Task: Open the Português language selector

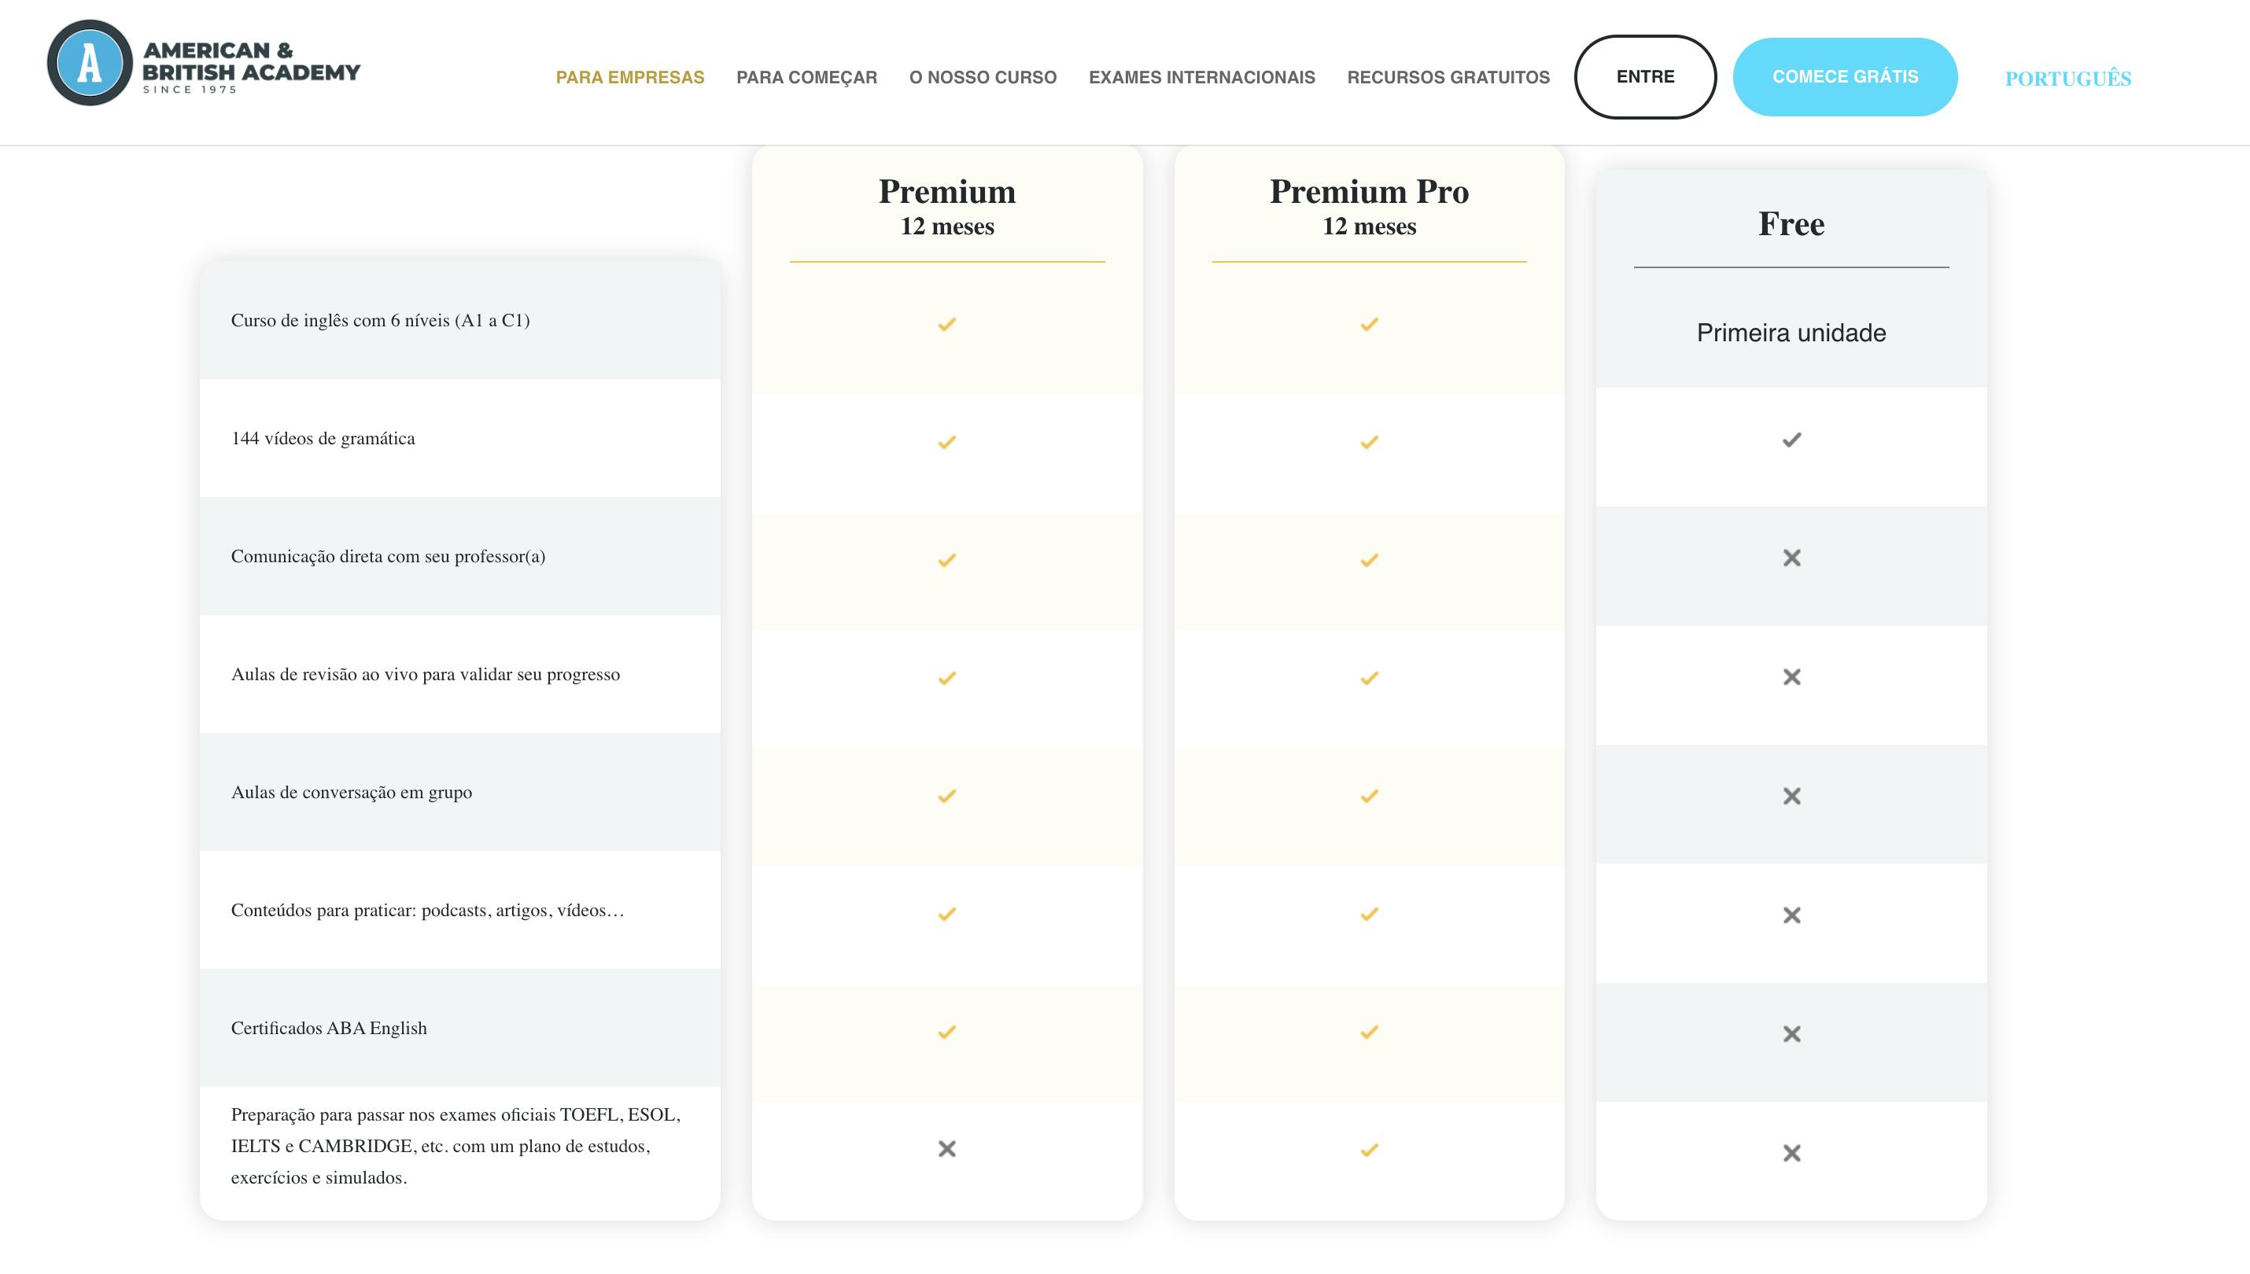Action: click(2067, 79)
